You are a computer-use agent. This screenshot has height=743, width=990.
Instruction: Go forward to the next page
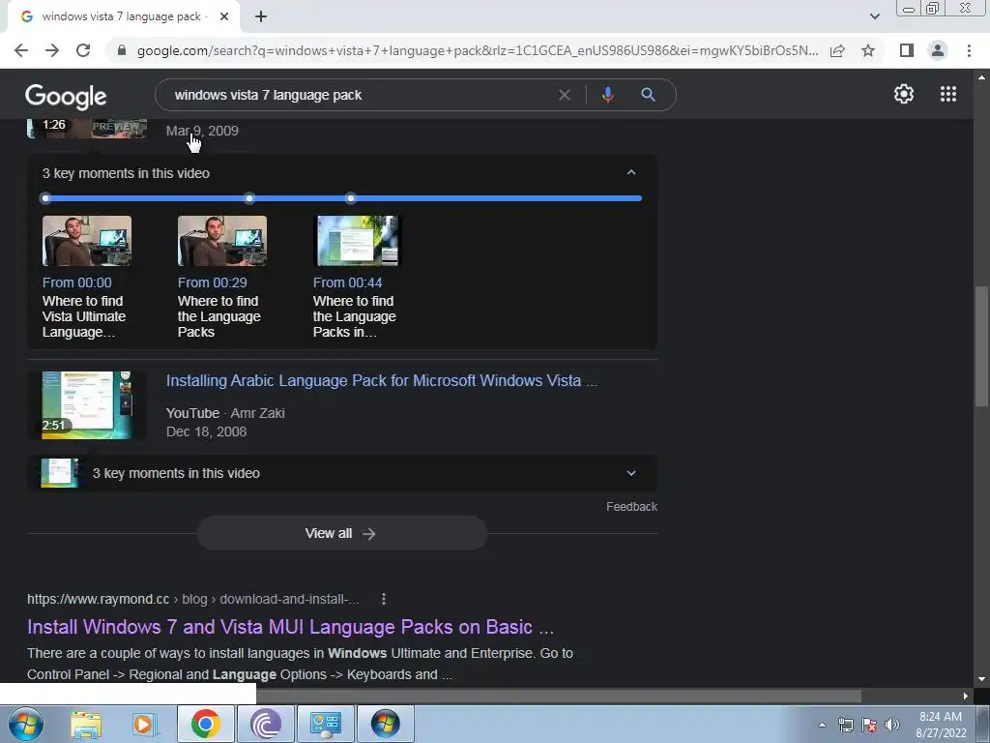click(52, 50)
